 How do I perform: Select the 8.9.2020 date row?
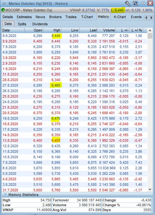click(75, 41)
